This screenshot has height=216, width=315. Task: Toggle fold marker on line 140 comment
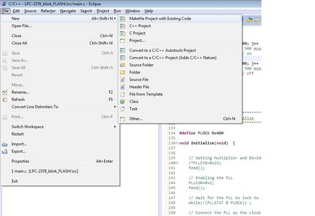pyautogui.click(x=177, y=163)
